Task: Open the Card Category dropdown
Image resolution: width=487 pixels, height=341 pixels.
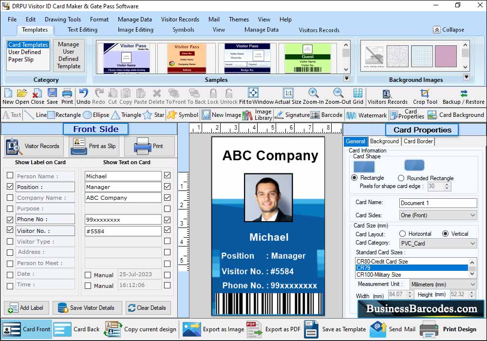Action: click(438, 243)
